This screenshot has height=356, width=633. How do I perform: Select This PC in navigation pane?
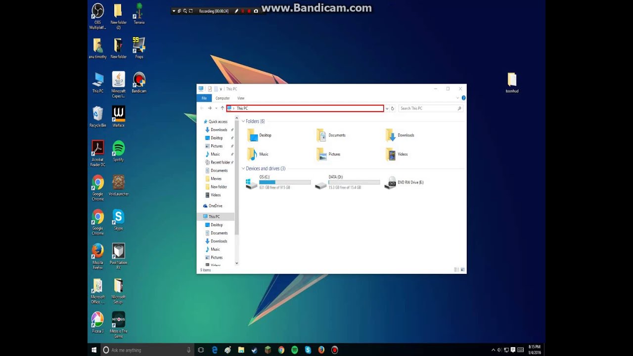coord(216,217)
